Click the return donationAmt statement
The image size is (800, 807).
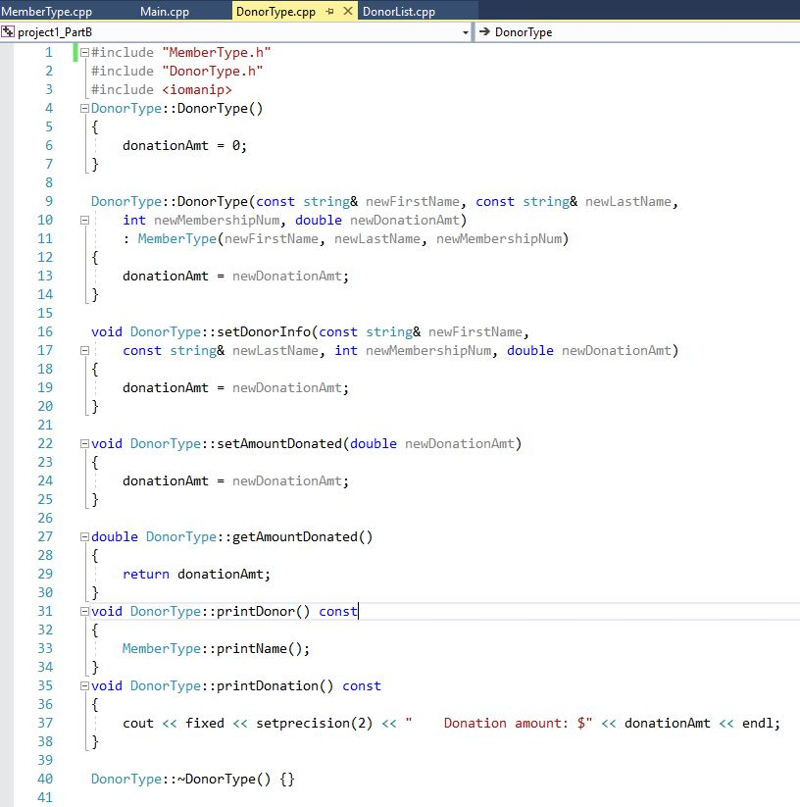(196, 574)
